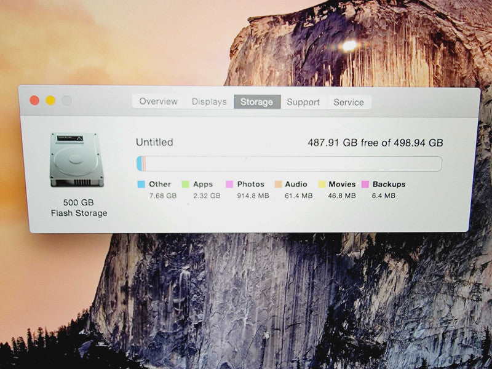The image size is (492, 369).
Task: Click the "Audio" legend label
Action: click(296, 184)
